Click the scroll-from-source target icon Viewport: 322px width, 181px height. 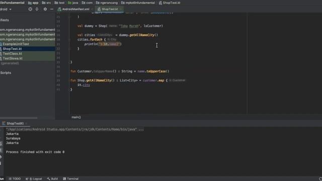point(30,9)
